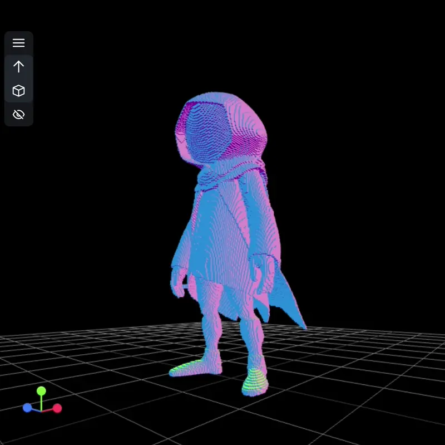This screenshot has height=445, width=445.
Task: Activate the 3D box display mode
Action: 18,90
